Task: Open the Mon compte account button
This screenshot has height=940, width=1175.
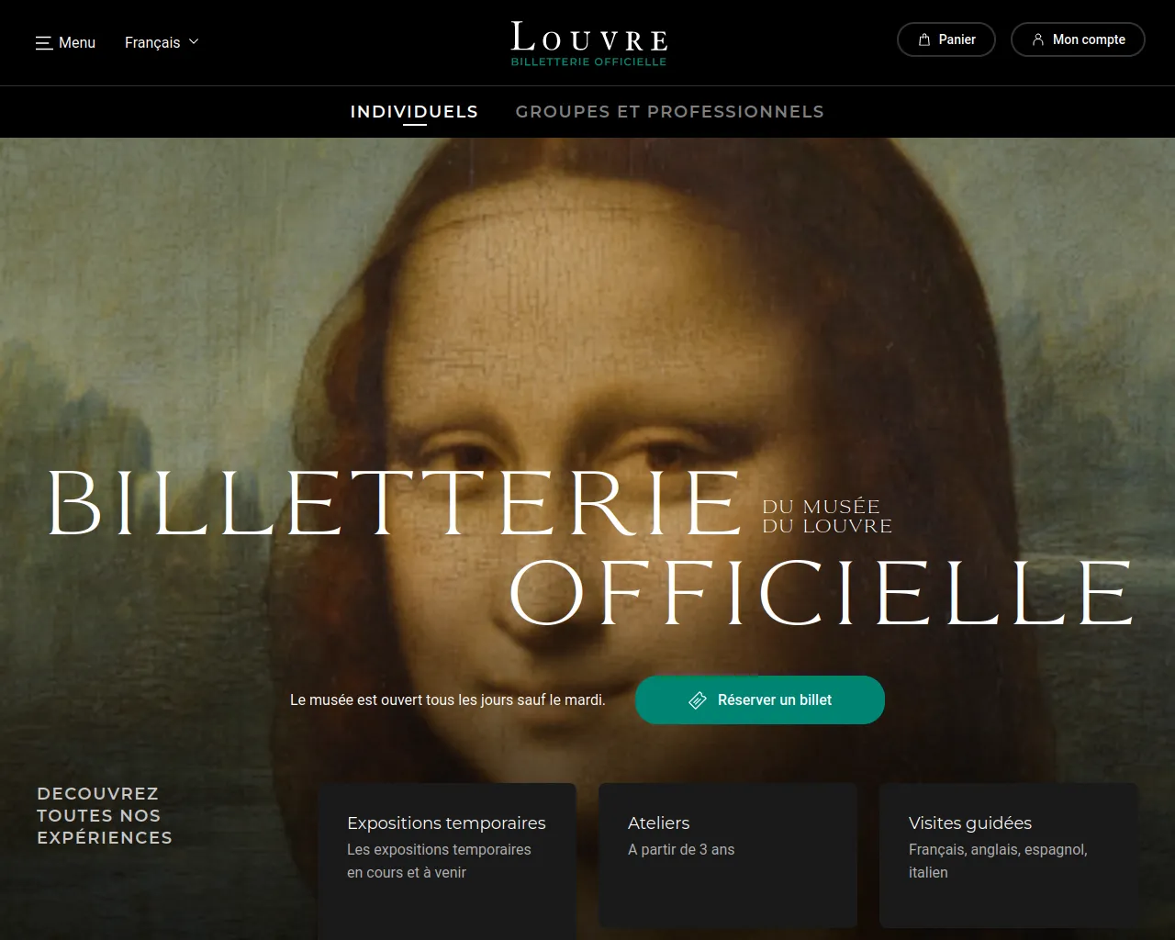Action: pos(1078,39)
